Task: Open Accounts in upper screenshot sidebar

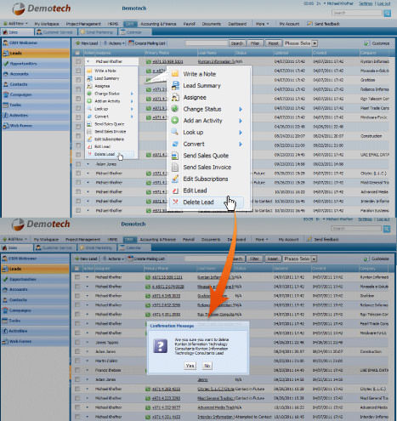Action: (x=36, y=74)
